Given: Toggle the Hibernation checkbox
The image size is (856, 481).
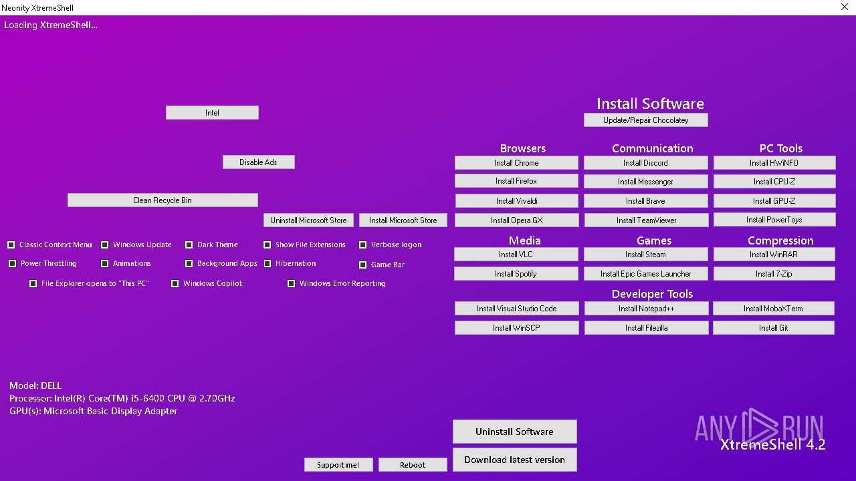Looking at the screenshot, I should [267, 264].
